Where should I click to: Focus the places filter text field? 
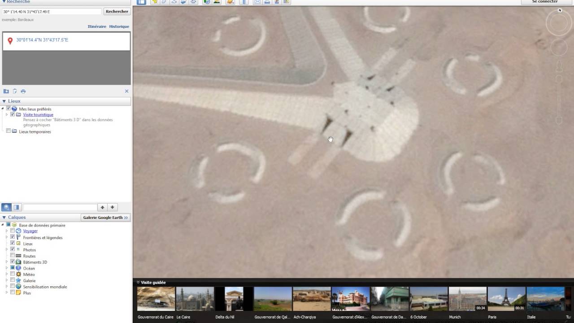[60, 207]
